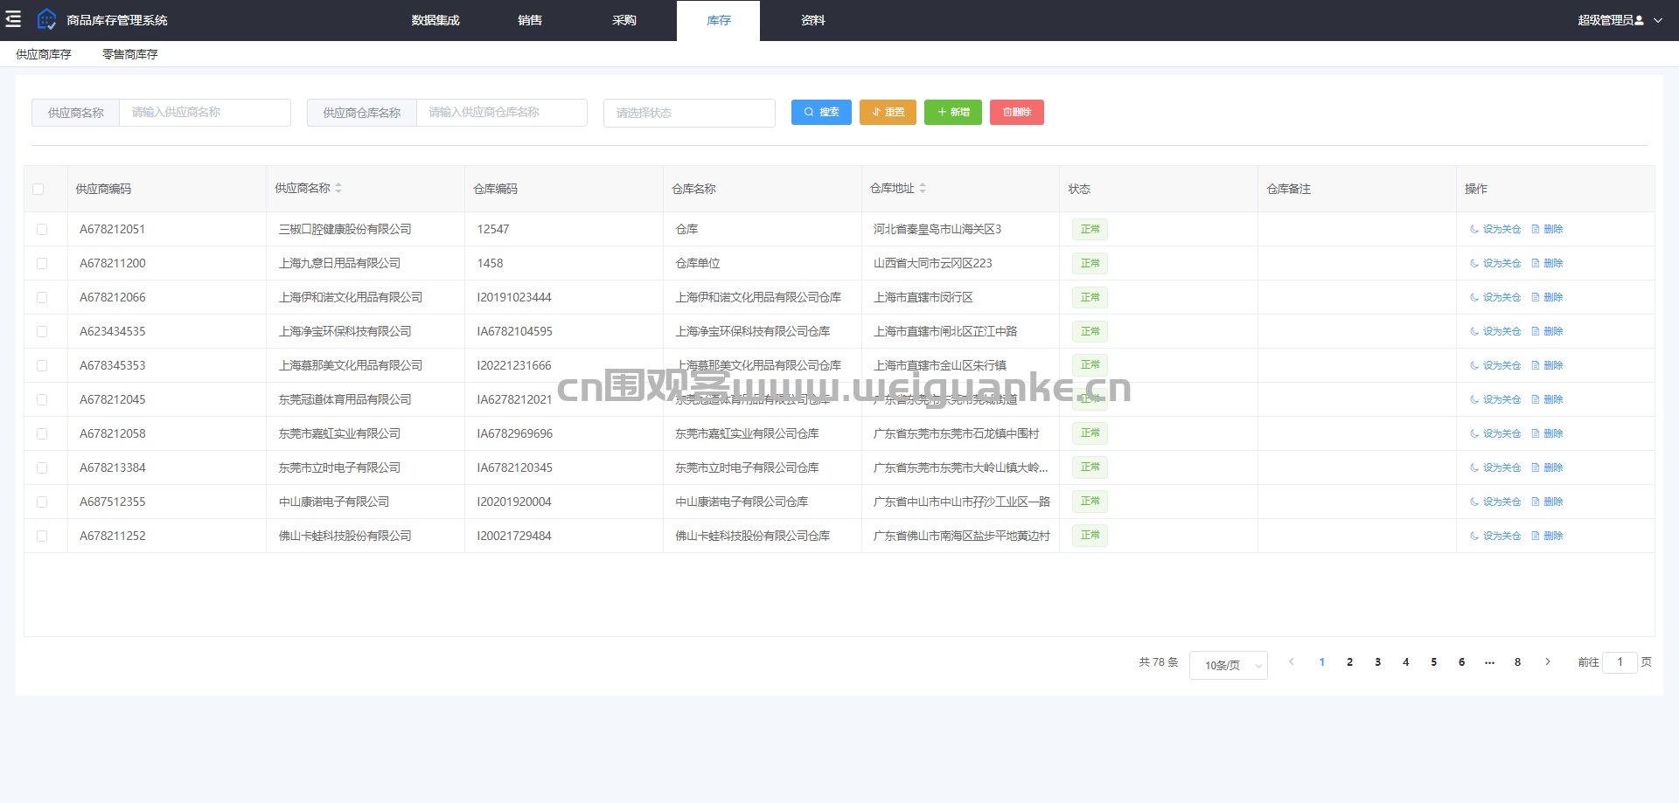Focus the 前往 page number input
The image size is (1679, 803).
point(1620,661)
